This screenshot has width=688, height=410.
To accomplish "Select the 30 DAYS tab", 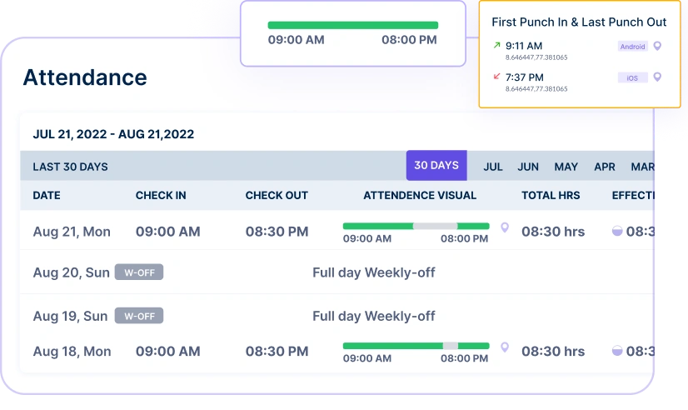I will tap(436, 166).
